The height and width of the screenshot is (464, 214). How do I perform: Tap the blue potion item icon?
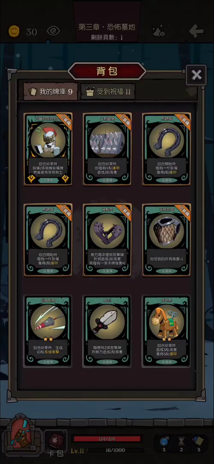[x=164, y=442]
